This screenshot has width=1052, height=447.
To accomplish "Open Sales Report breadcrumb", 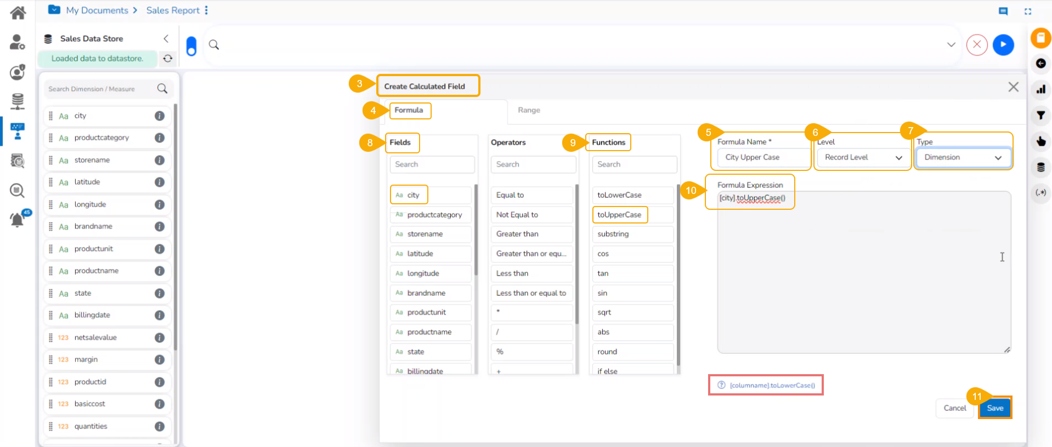I will click(x=173, y=10).
